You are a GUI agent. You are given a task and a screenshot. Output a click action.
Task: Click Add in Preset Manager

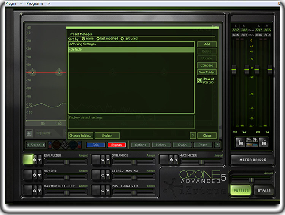pyautogui.click(x=207, y=44)
